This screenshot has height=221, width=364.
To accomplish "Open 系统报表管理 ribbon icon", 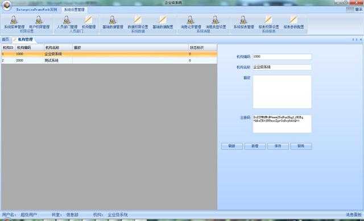I will tap(243, 22).
